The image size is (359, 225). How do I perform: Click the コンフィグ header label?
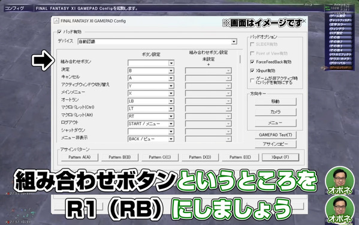tap(14, 8)
